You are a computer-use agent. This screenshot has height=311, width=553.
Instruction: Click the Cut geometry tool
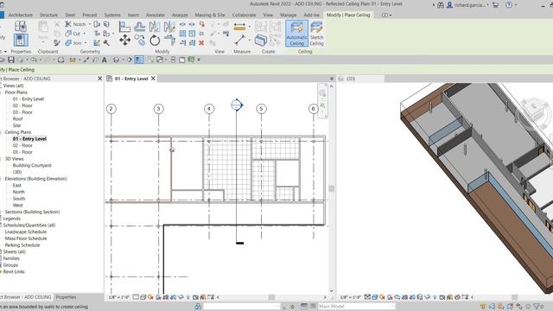(x=73, y=33)
